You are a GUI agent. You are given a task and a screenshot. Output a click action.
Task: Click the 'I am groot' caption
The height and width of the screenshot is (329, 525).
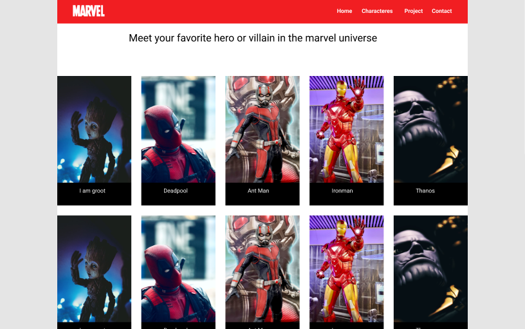[93, 191]
